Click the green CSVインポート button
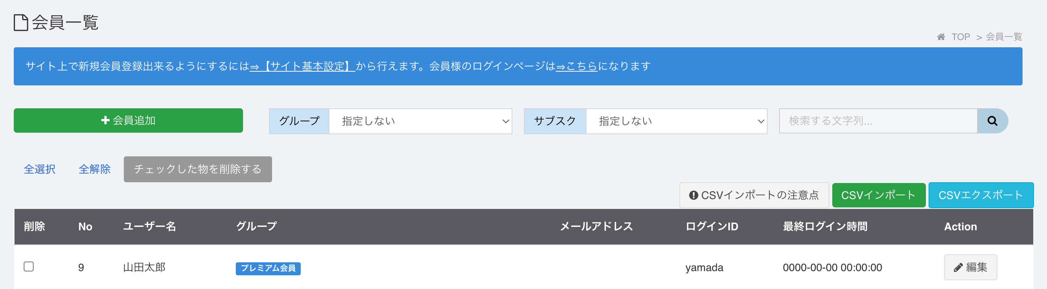The image size is (1047, 289). point(878,195)
